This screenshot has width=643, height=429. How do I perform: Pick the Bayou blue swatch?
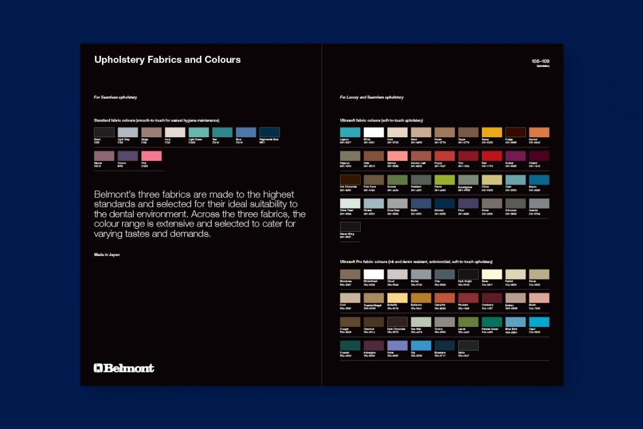[x=539, y=180]
